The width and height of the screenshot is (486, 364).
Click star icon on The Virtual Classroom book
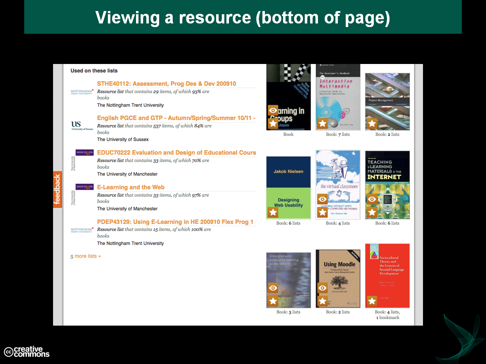point(323,213)
